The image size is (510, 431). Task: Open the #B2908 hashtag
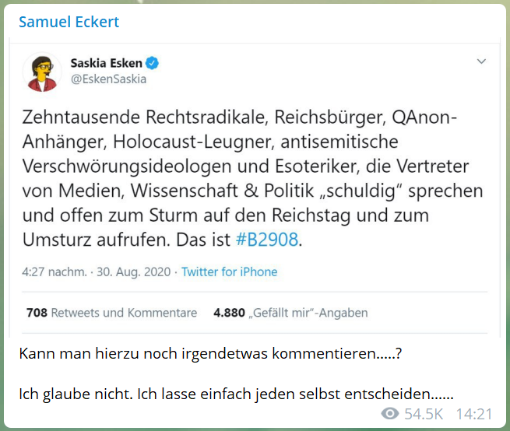(x=267, y=240)
